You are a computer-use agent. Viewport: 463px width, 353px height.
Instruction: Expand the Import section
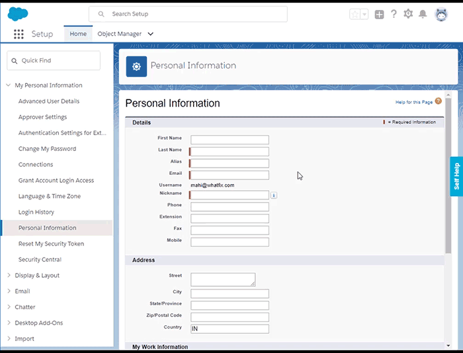9,338
